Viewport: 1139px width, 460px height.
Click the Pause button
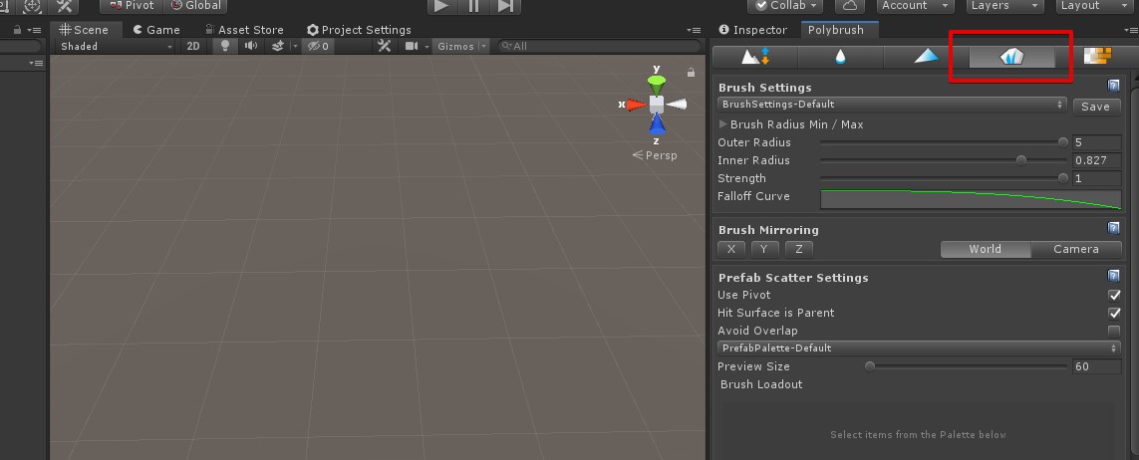click(x=473, y=6)
